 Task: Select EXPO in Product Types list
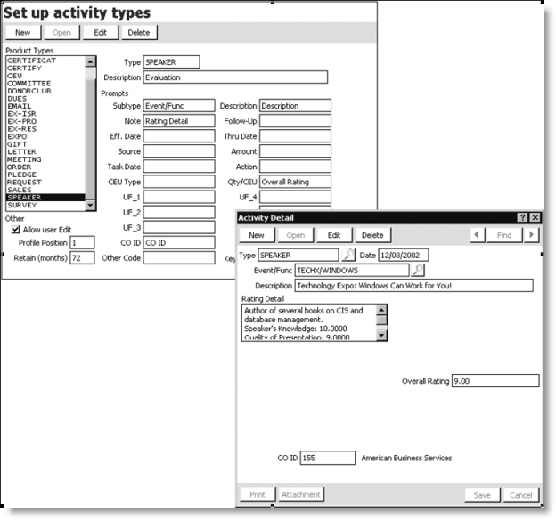45,136
